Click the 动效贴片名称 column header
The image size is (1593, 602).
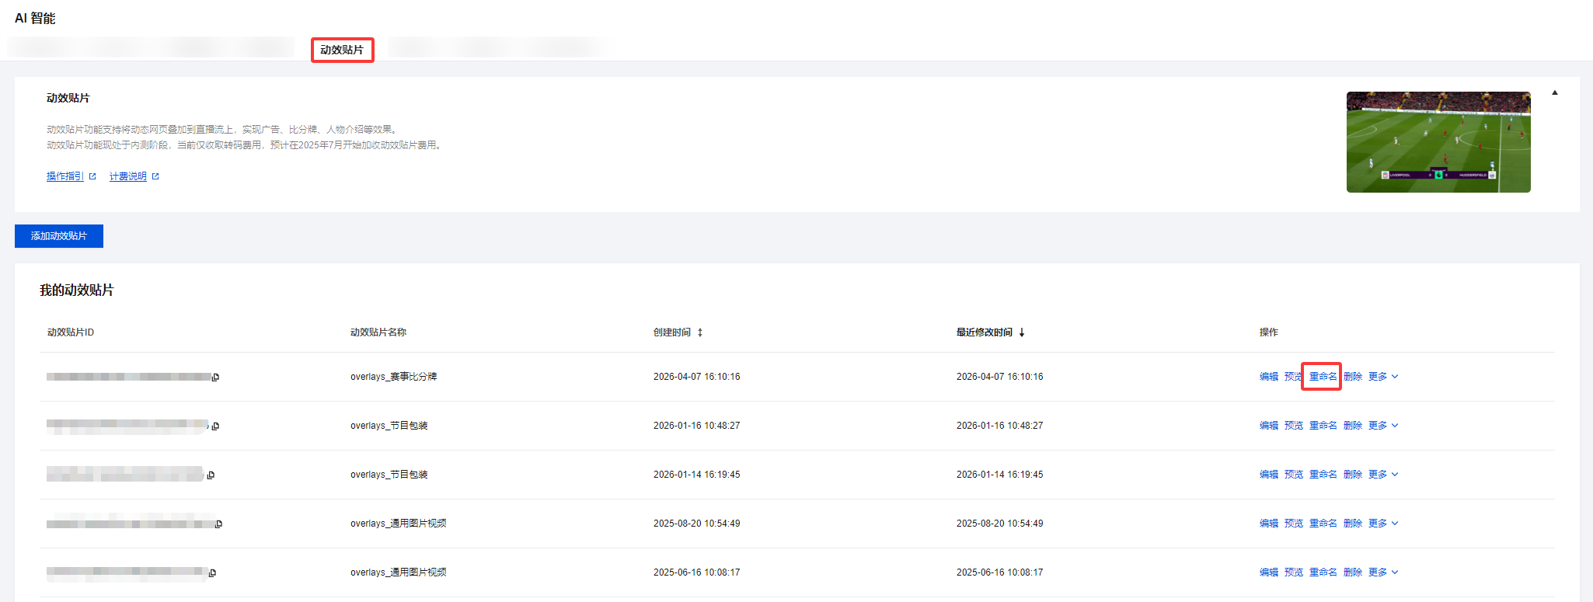tap(378, 332)
